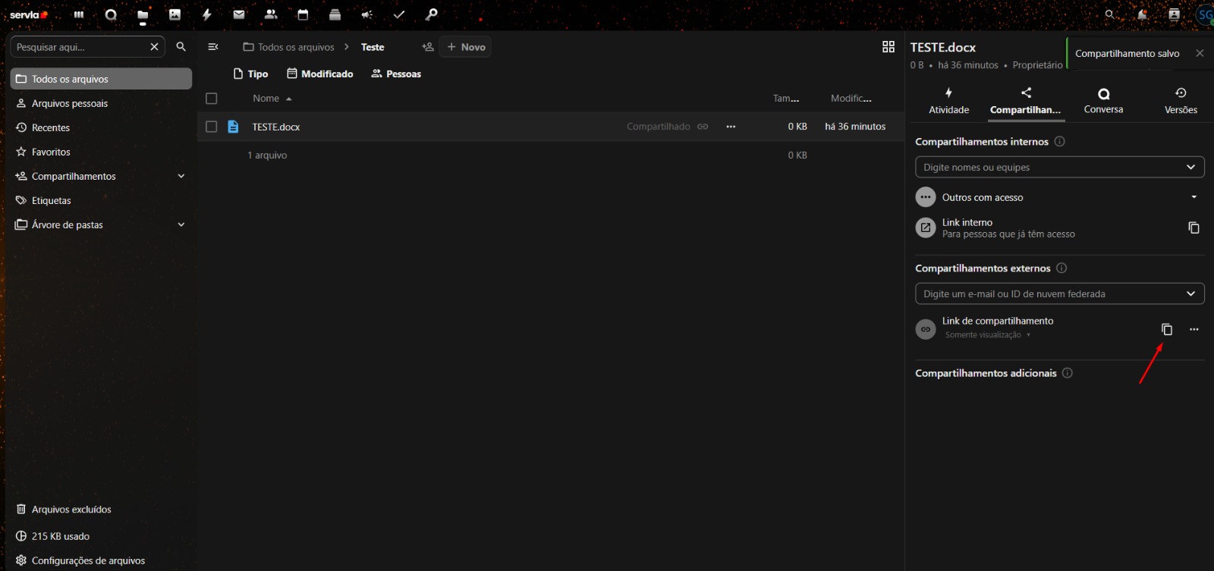Collapse the navigation sidebar toggle
The width and height of the screenshot is (1214, 571).
213,47
